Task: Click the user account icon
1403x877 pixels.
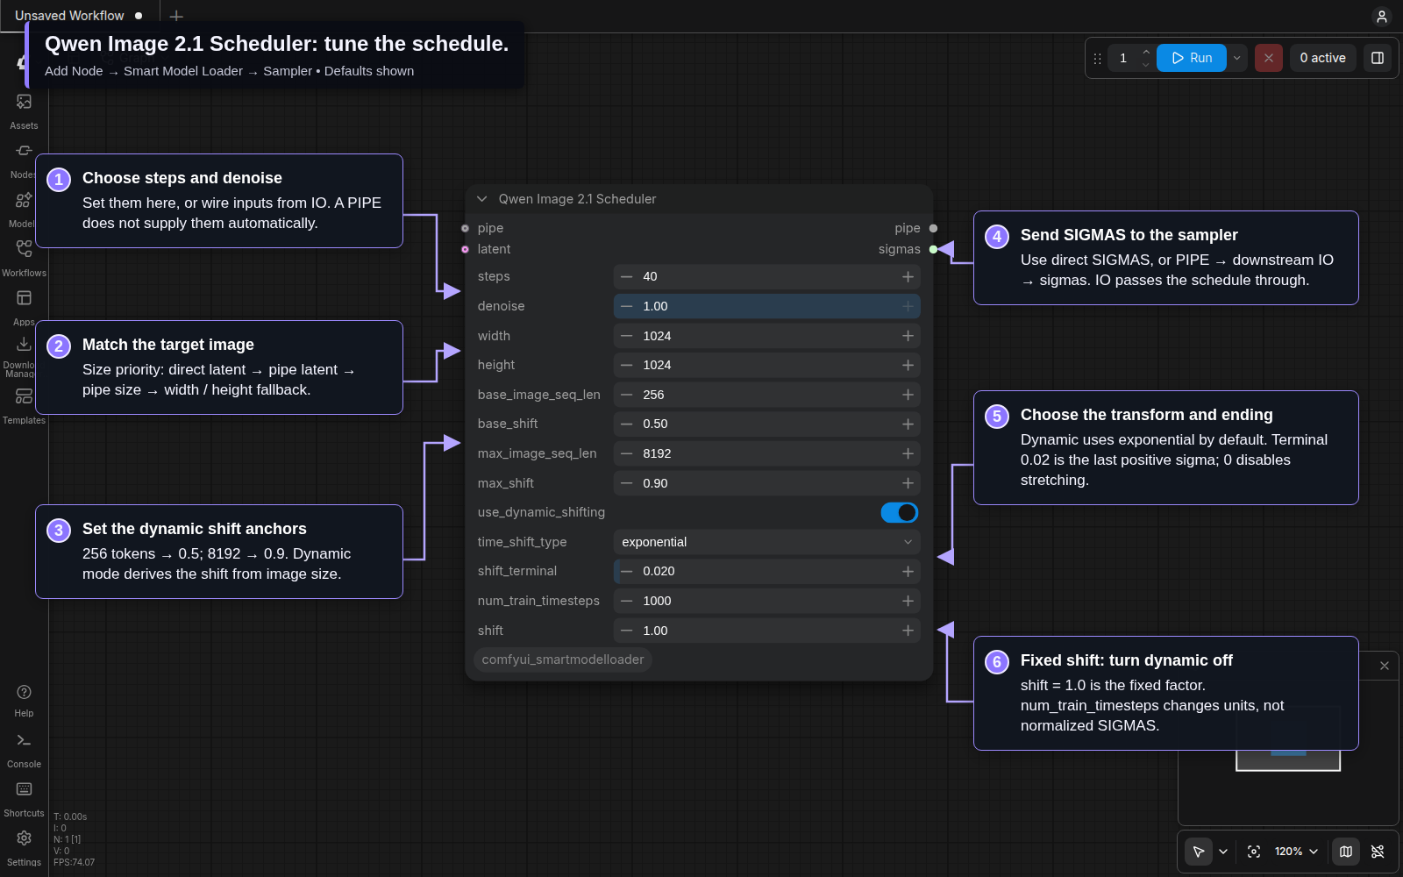Action: (x=1381, y=16)
